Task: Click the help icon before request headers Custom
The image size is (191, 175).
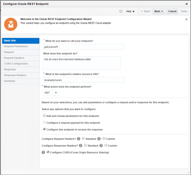Action: pyautogui.click(x=99, y=139)
